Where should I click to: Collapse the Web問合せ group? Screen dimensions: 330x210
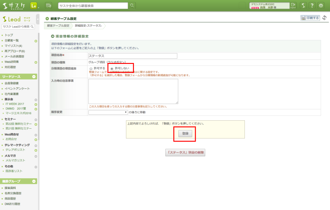pyautogui.click(x=36, y=135)
